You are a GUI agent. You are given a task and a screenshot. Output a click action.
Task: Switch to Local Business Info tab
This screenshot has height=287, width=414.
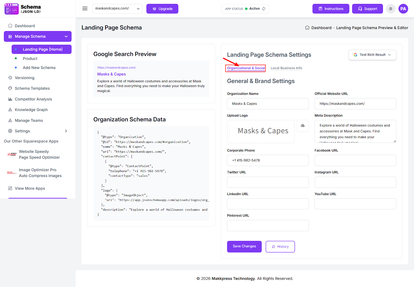[286, 68]
